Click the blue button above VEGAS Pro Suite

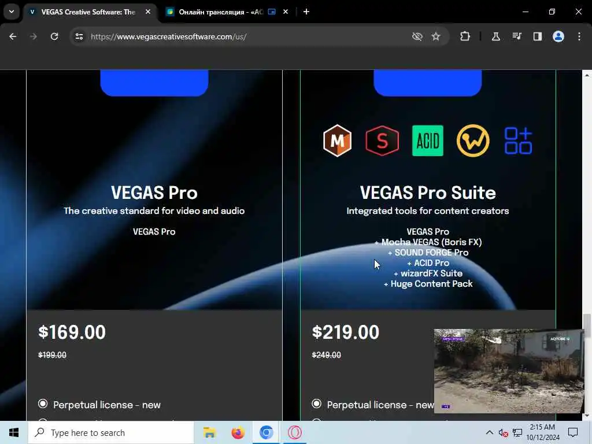[427, 83]
